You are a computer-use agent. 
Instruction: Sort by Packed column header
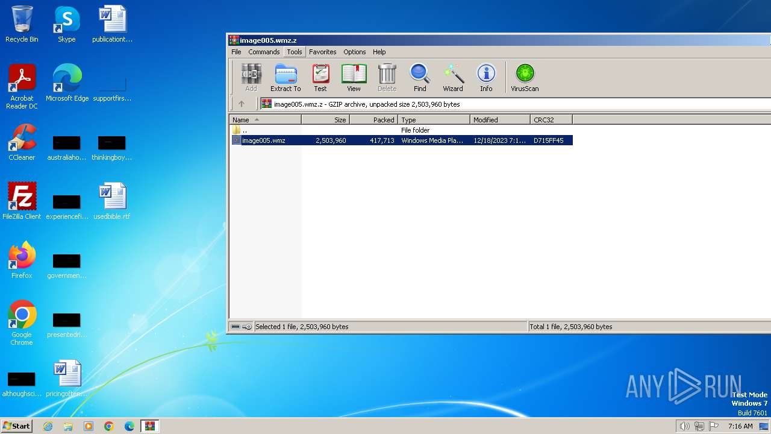pyautogui.click(x=374, y=120)
